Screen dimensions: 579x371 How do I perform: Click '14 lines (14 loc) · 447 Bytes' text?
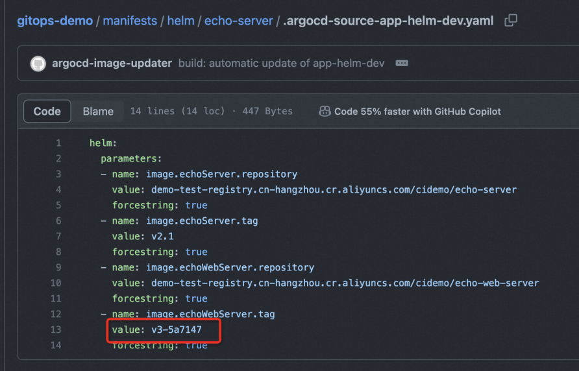coord(211,111)
